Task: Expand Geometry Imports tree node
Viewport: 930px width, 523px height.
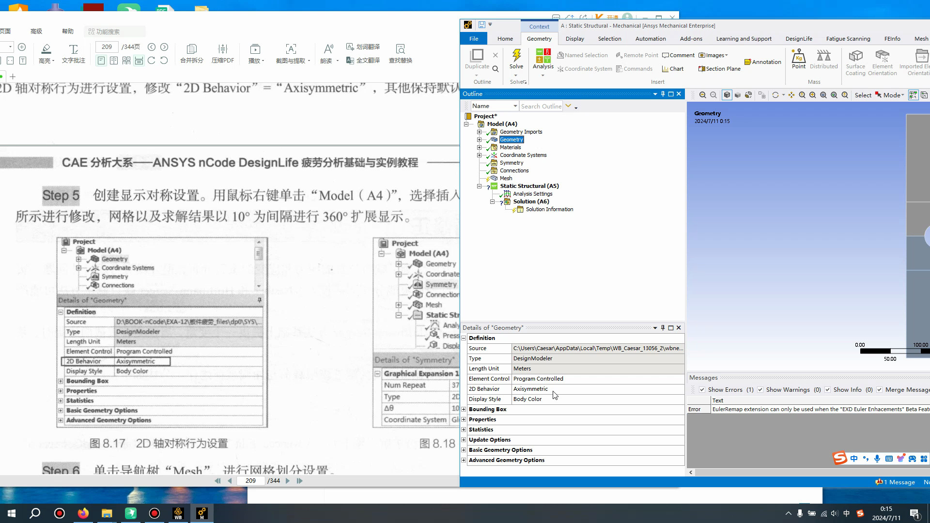Action: point(479,132)
